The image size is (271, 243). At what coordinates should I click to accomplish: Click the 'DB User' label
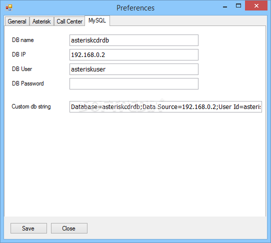(22, 69)
